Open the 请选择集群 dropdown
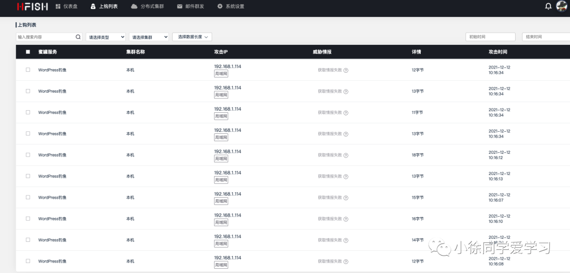Screen dimensions: 570x273 pyautogui.click(x=149, y=37)
